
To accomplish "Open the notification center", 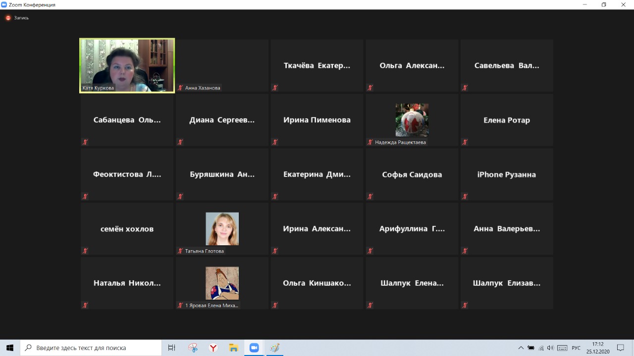I will [620, 348].
